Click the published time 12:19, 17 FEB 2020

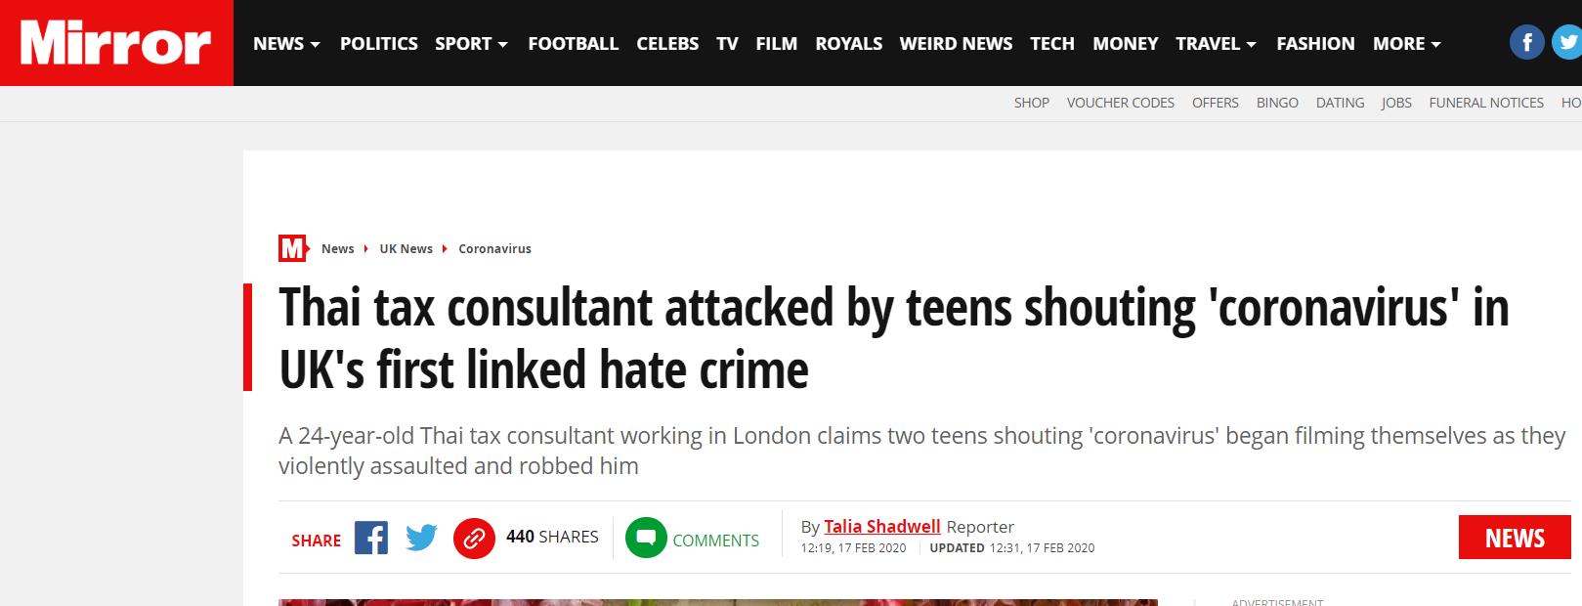854,547
